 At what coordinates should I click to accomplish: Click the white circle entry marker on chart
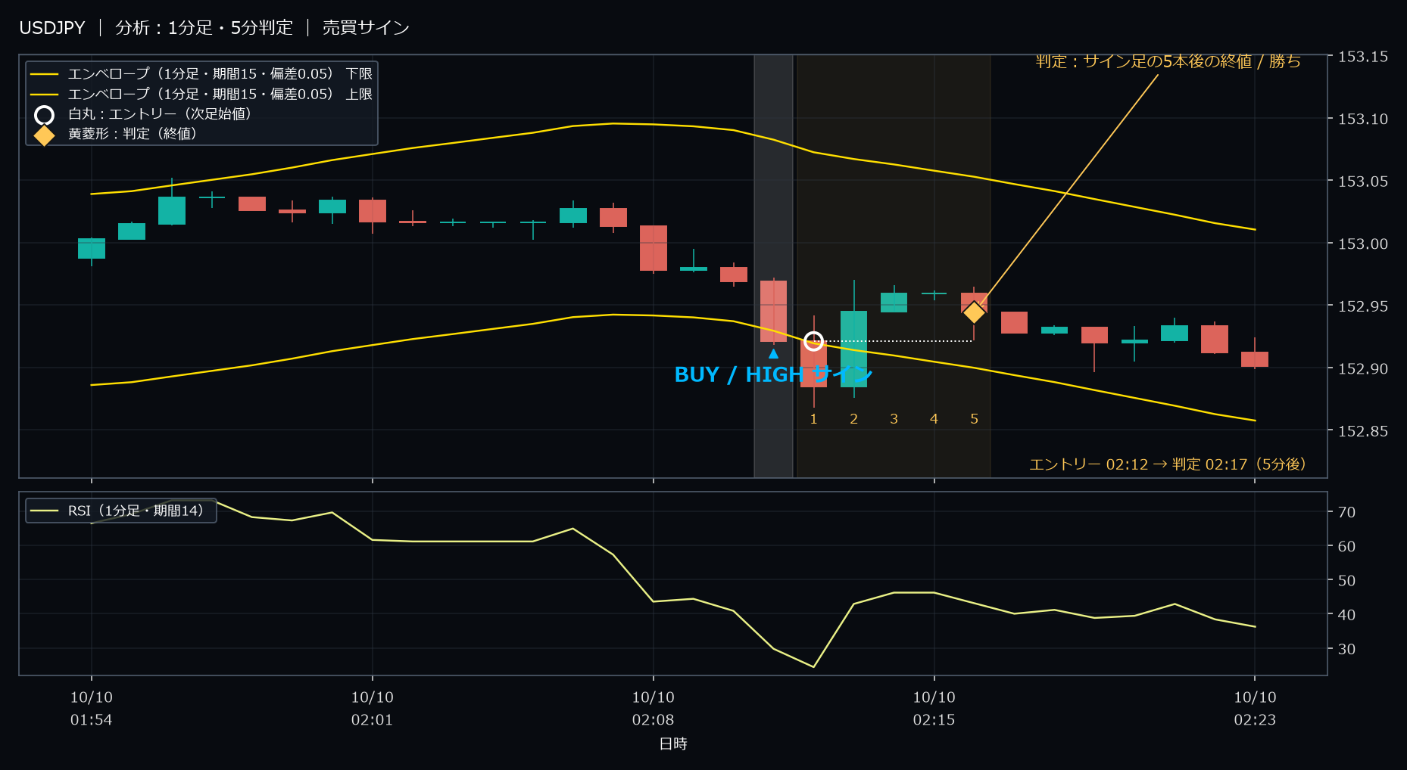click(x=813, y=341)
